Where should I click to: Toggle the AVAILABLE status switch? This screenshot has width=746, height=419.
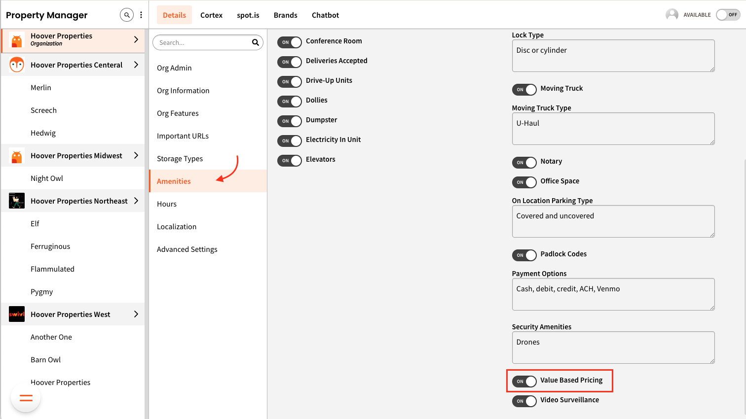tap(728, 15)
